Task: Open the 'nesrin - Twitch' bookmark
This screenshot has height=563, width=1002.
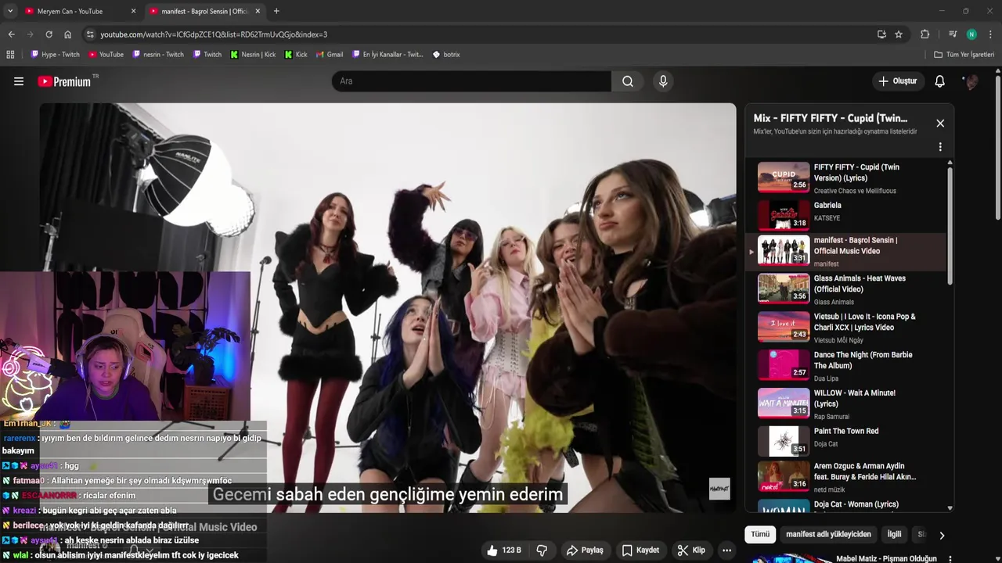Action: [x=158, y=55]
